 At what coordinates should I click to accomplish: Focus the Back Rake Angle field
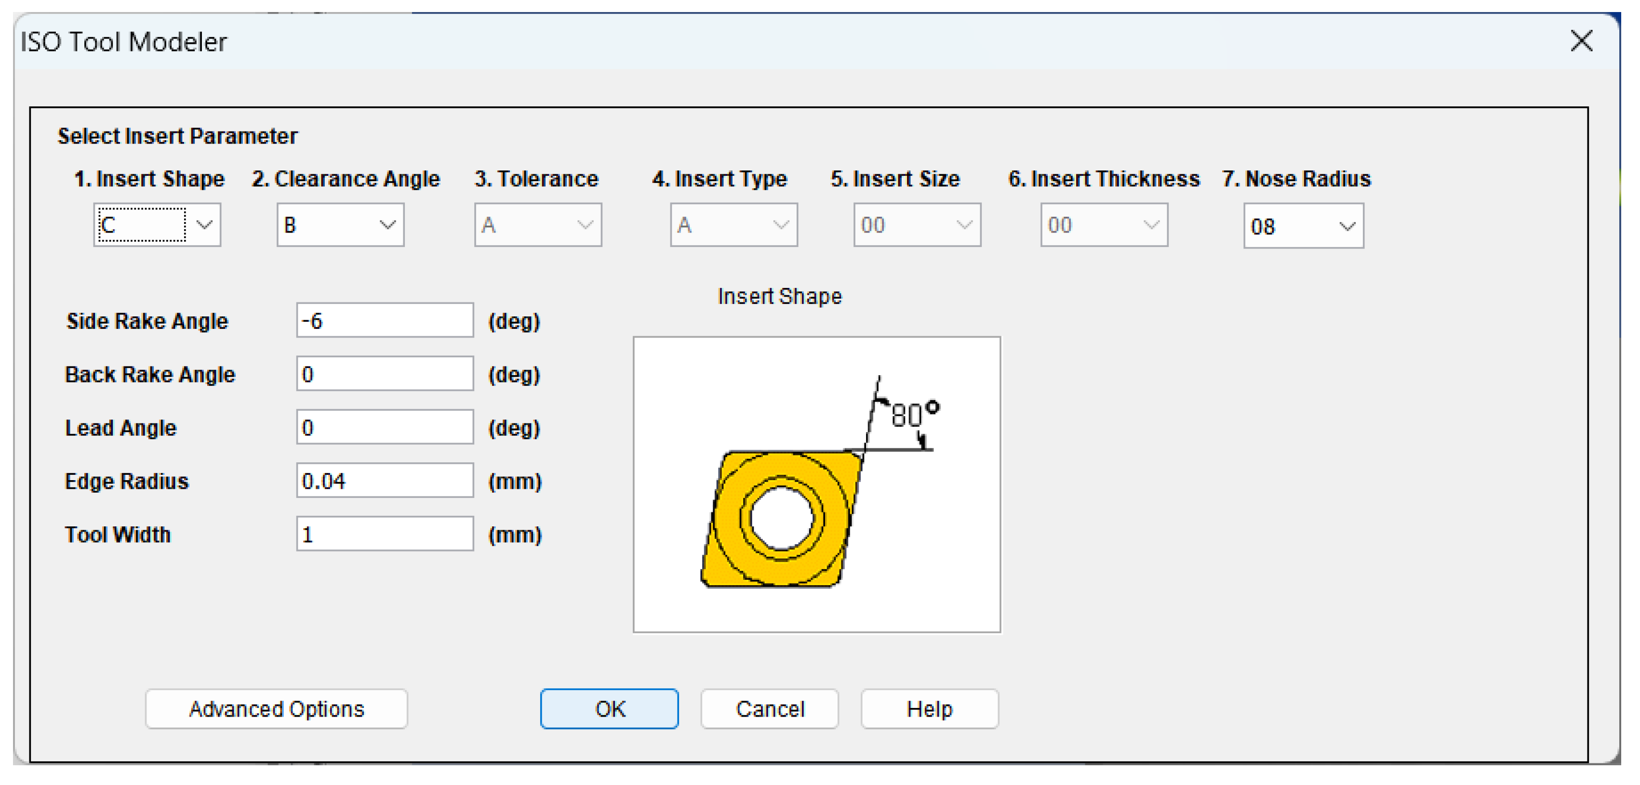(x=385, y=373)
